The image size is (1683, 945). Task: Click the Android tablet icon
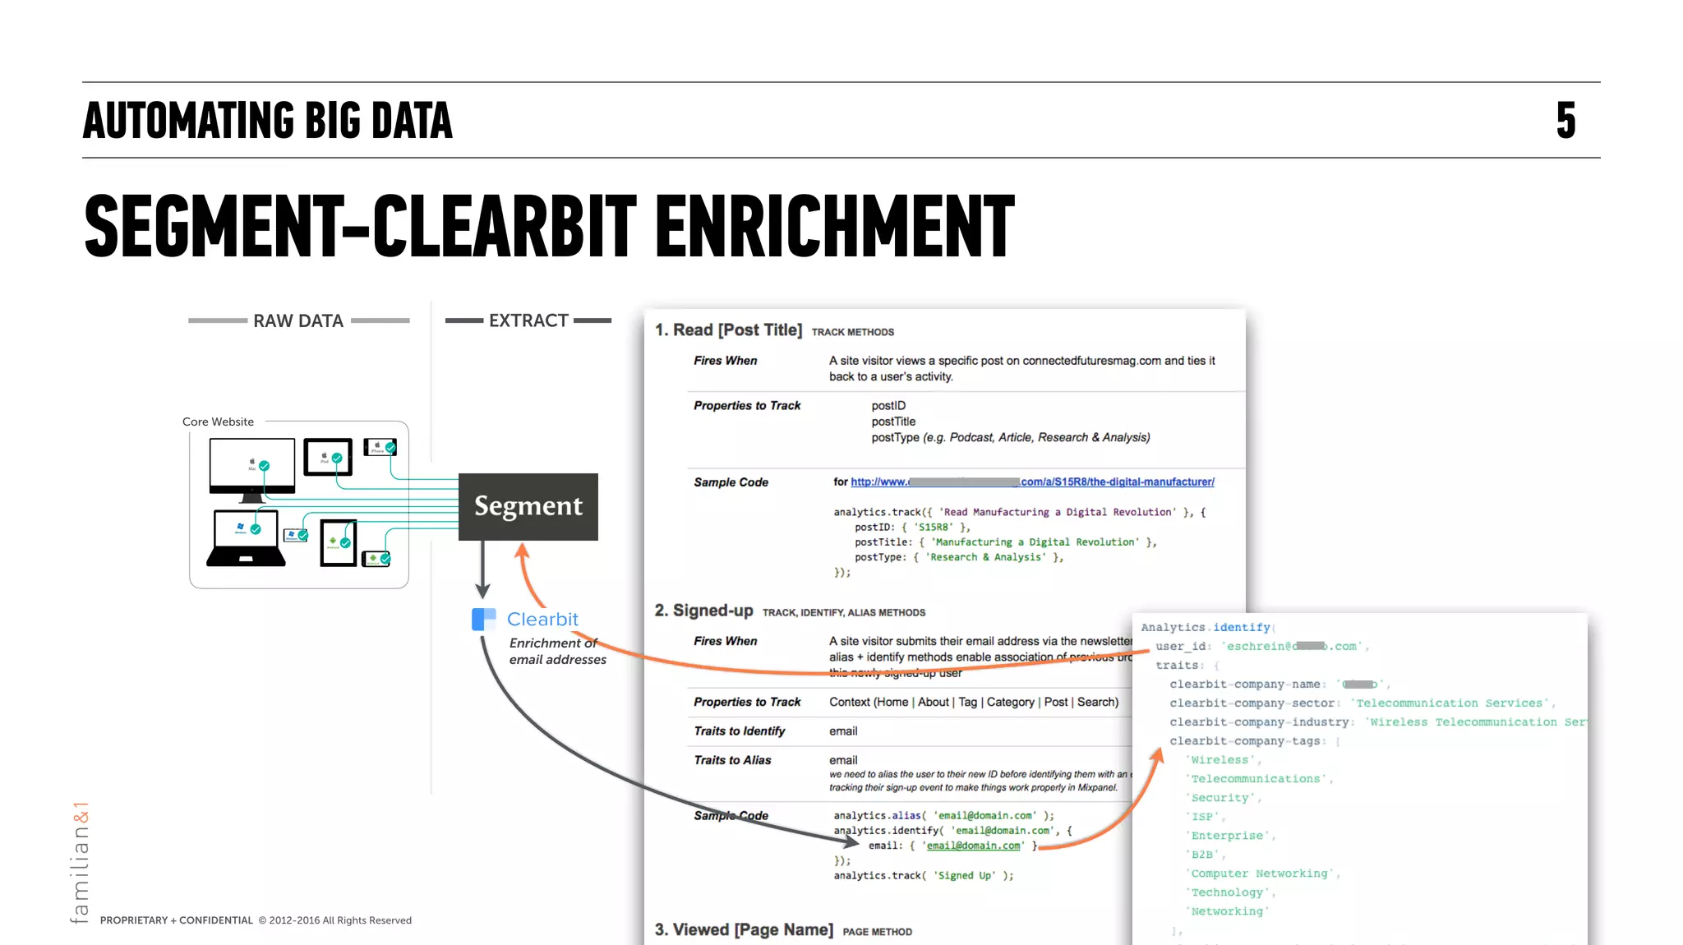coord(339,543)
